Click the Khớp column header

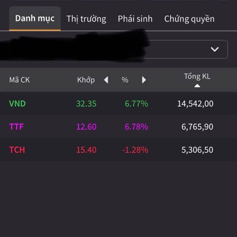pos(86,80)
